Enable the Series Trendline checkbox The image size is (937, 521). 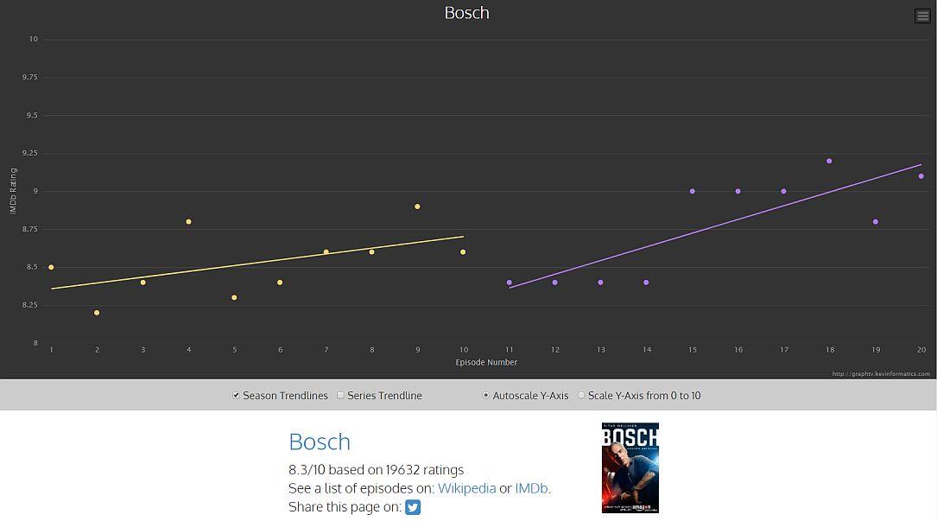coord(340,396)
